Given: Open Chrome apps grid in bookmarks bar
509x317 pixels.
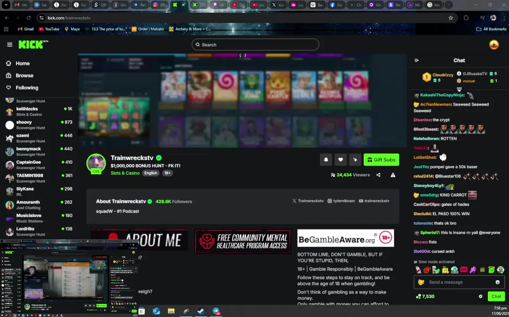Looking at the screenshot, I should tap(6, 29).
